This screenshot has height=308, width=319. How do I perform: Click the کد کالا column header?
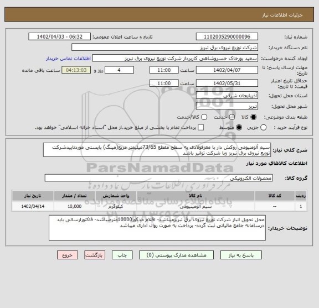click(x=275, y=196)
